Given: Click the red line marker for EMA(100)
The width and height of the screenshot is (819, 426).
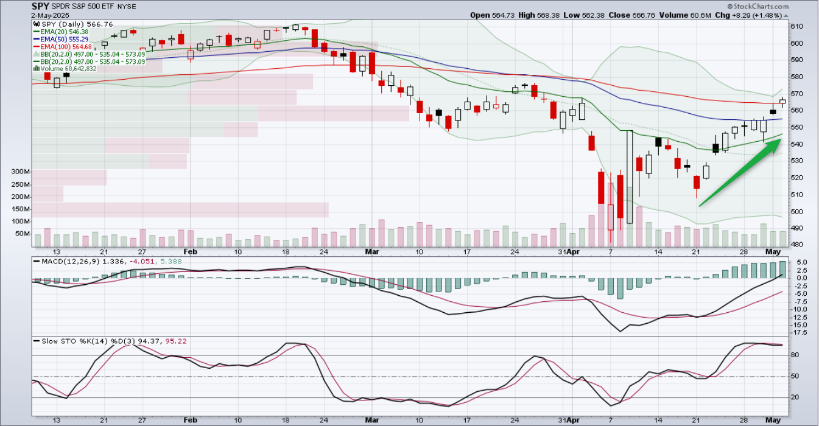Looking at the screenshot, I should 37,46.
